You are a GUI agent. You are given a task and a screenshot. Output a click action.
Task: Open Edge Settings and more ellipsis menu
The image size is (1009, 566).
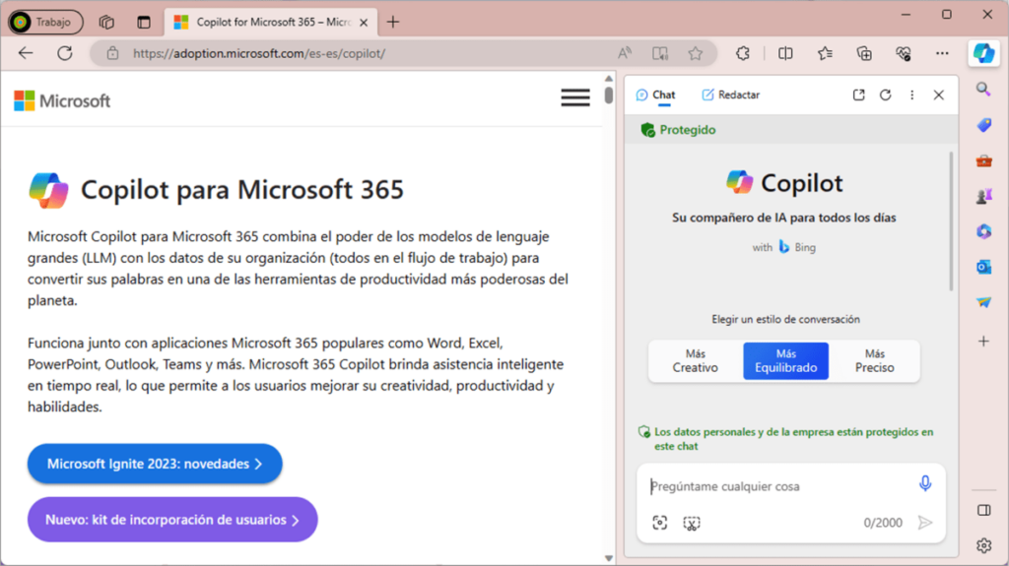click(943, 53)
